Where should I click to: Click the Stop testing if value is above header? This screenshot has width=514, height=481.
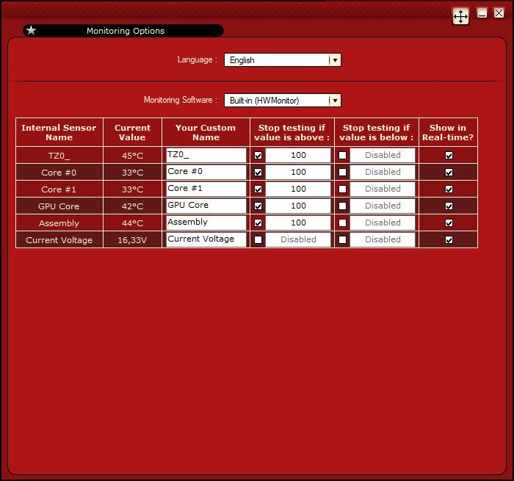point(292,132)
